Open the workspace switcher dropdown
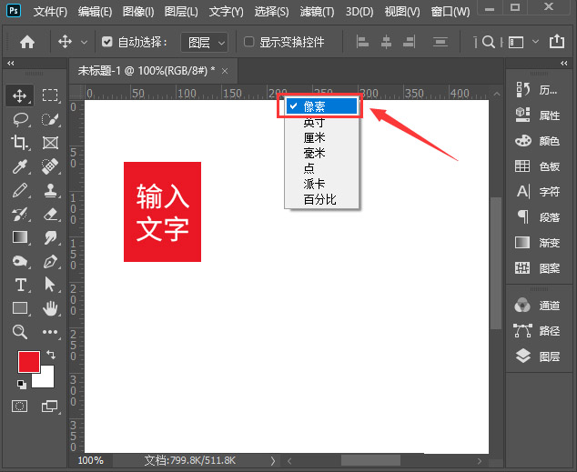 [534, 42]
